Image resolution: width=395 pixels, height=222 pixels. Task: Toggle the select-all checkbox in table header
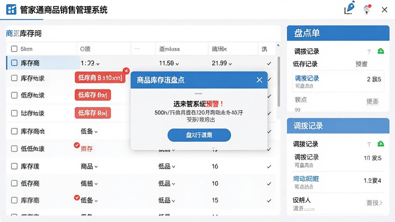tap(14, 49)
